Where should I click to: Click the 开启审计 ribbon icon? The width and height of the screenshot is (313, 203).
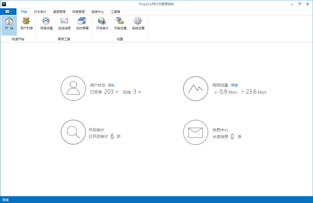coord(102,24)
